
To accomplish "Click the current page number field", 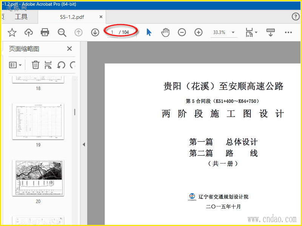I will [112, 32].
